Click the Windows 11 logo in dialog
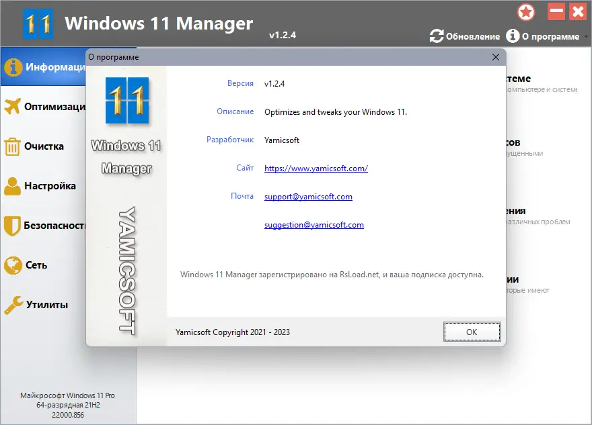592x425 pixels. tap(127, 101)
